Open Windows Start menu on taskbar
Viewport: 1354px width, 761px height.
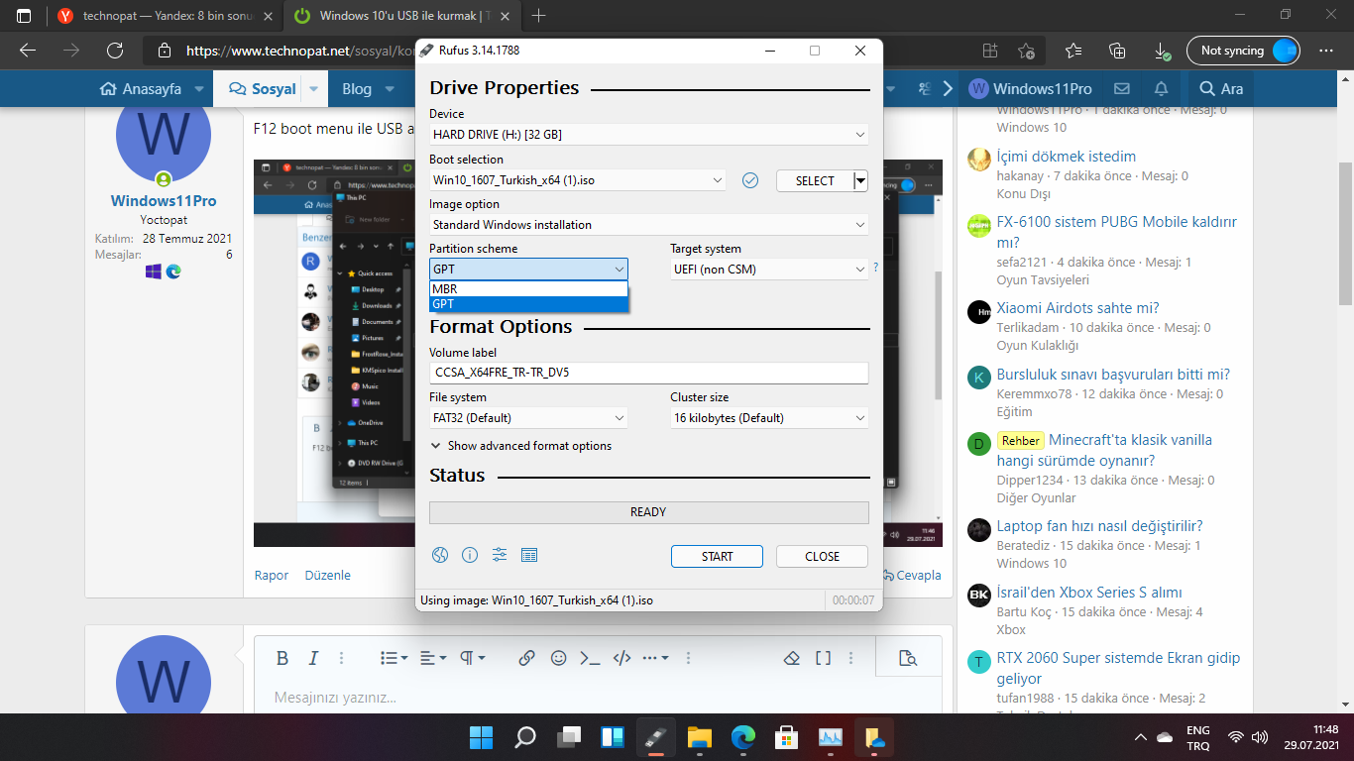(x=482, y=737)
